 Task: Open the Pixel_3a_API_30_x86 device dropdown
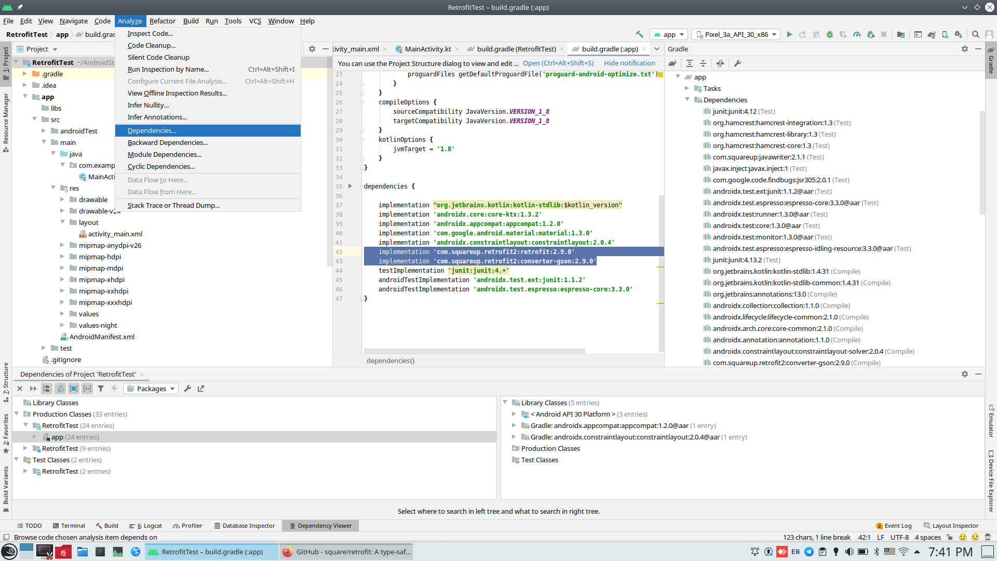[x=736, y=34]
